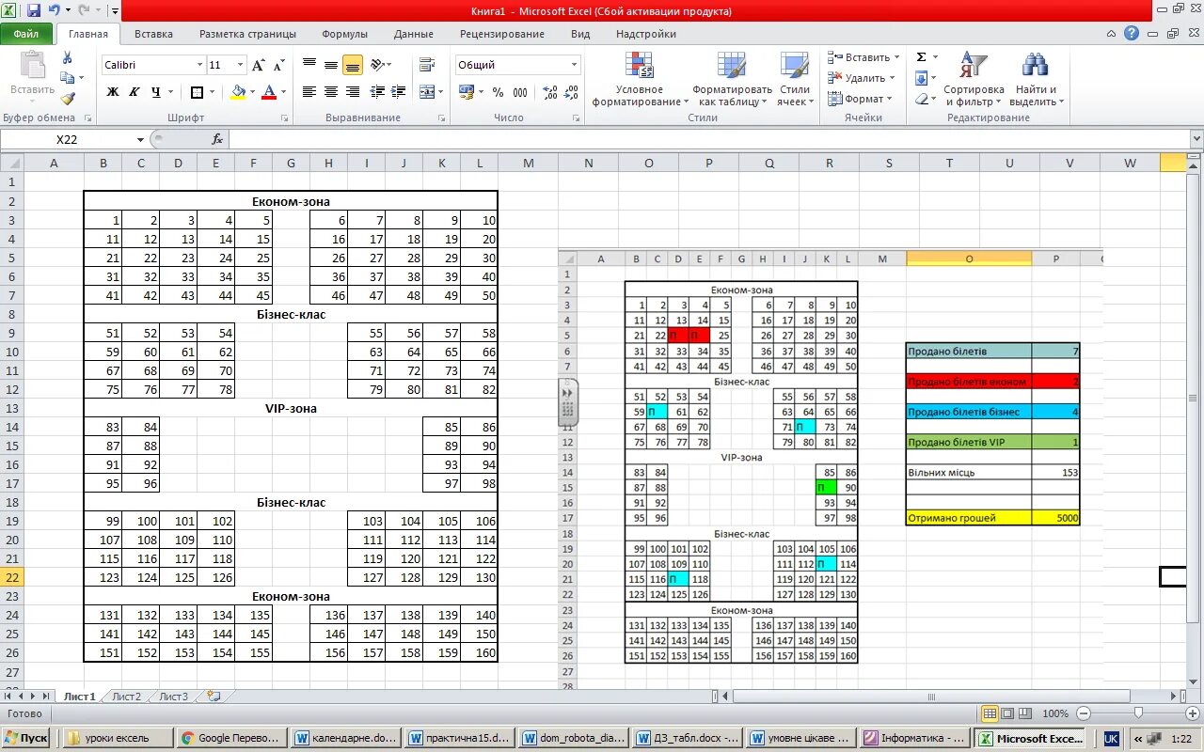Click Удалить cells button
The width and height of the screenshot is (1204, 752).
(x=863, y=78)
